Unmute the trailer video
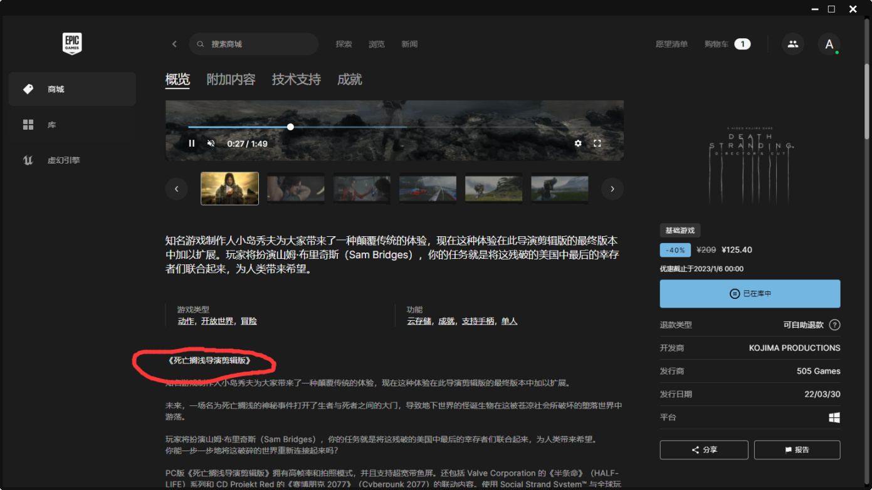The height and width of the screenshot is (490, 872). pyautogui.click(x=211, y=143)
